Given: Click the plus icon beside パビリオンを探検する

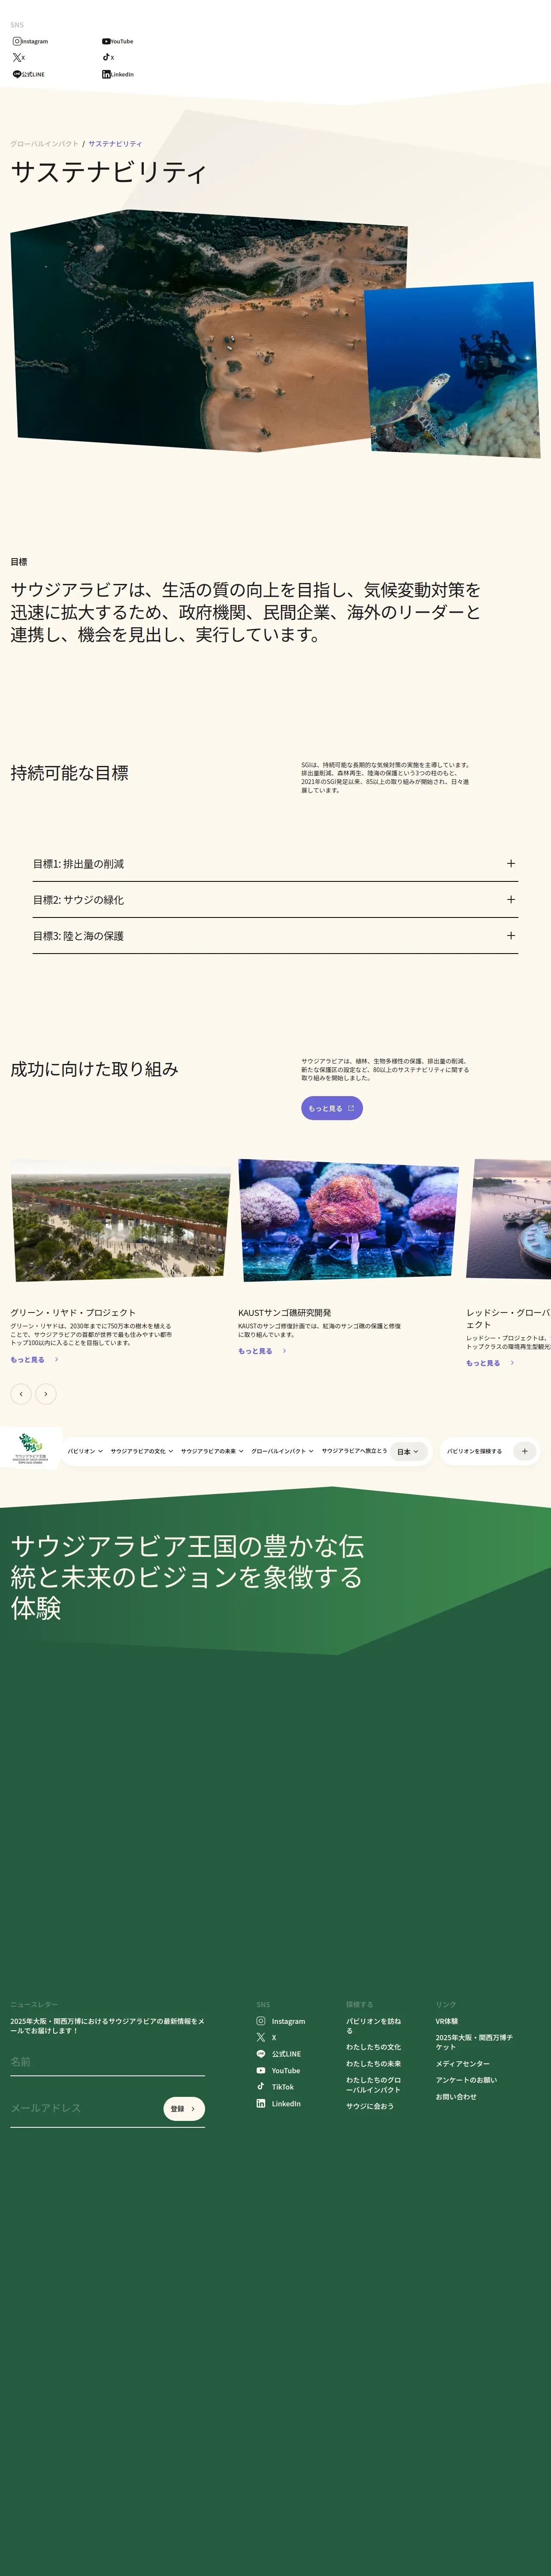Looking at the screenshot, I should pos(524,1451).
